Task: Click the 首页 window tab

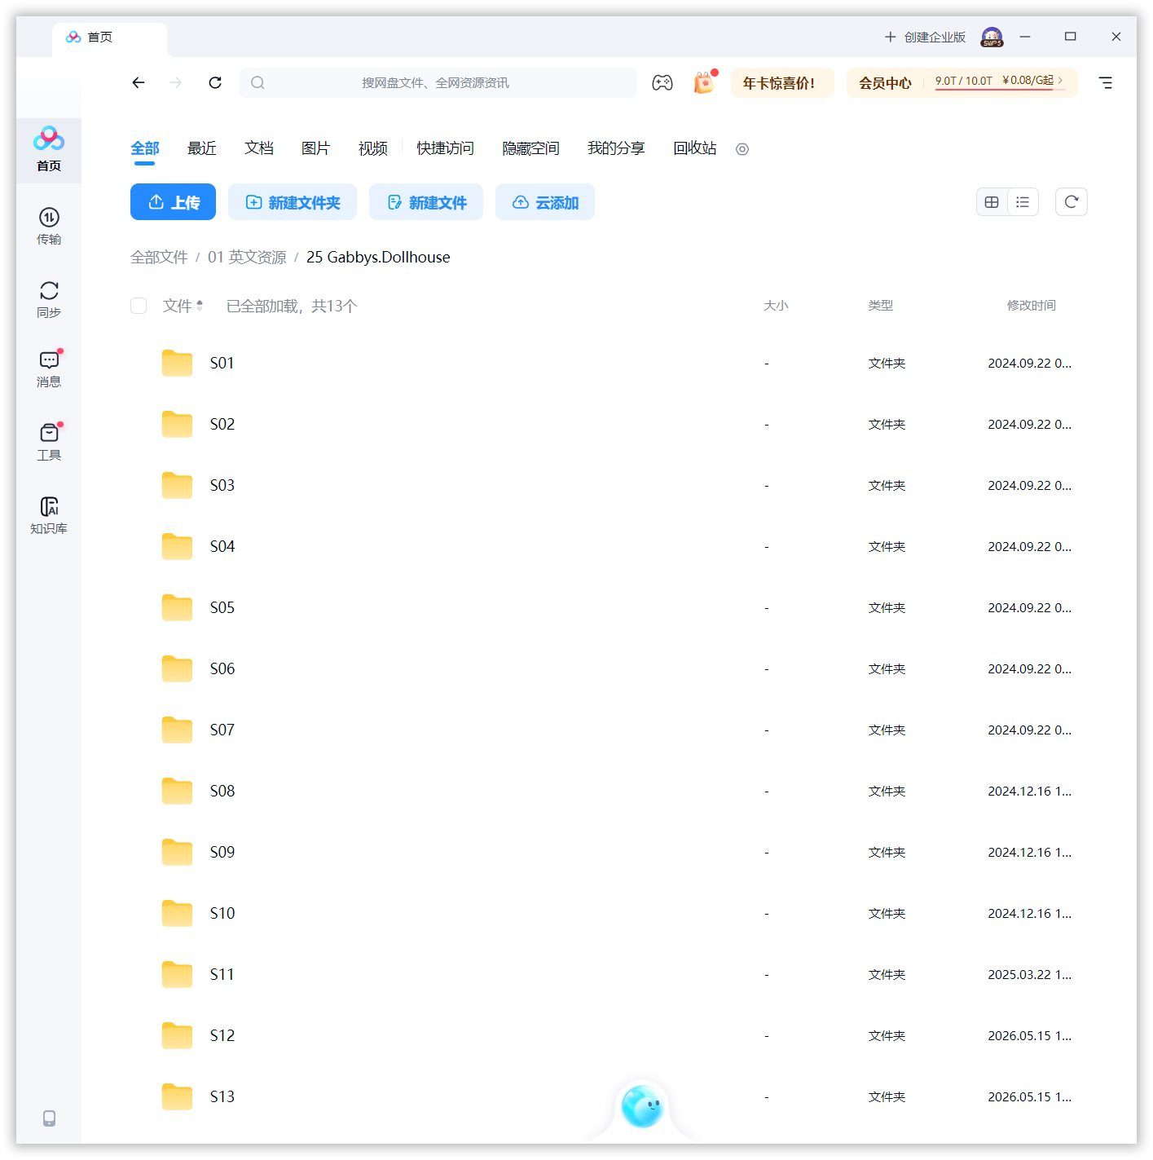Action: [109, 37]
